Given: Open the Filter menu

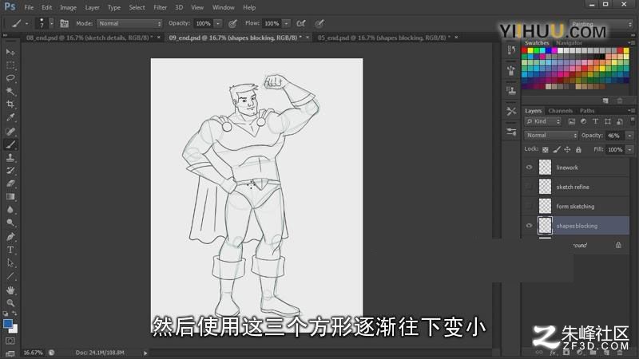Looking at the screenshot, I should pyautogui.click(x=161, y=7).
